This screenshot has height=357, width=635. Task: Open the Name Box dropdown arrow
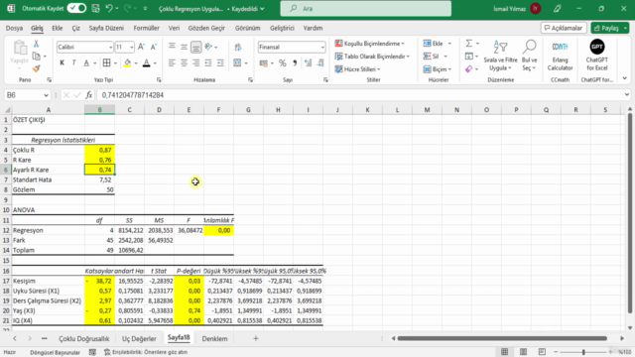(46, 95)
